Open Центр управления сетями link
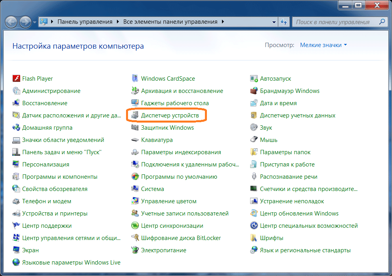The width and height of the screenshot is (392, 276). point(71,238)
